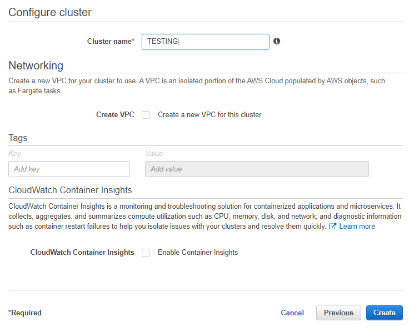Go back with the Previous button
Viewport: 409px width, 327px height.
(338, 313)
